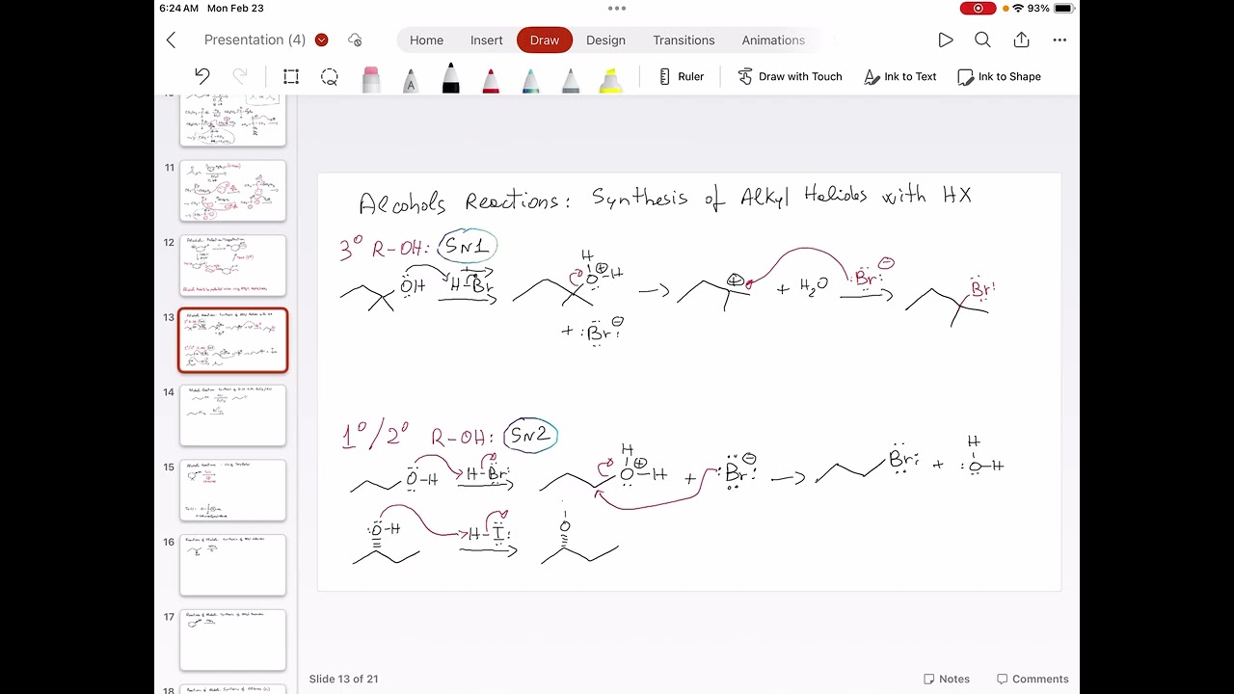Click the redo arrow
1234x694 pixels.
click(240, 76)
